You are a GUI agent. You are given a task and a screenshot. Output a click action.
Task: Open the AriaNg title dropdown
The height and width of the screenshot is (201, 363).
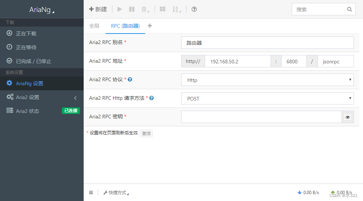(x=42, y=10)
